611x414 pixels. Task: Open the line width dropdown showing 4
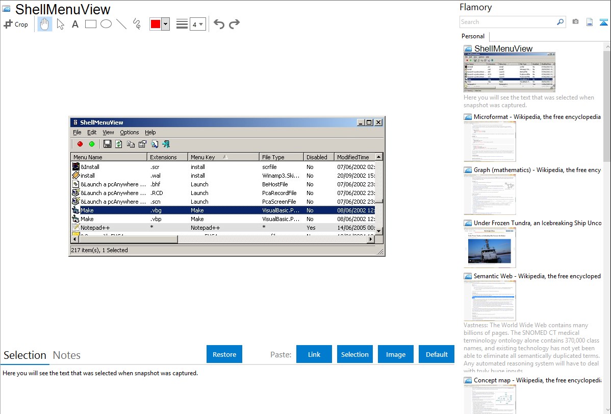click(198, 24)
